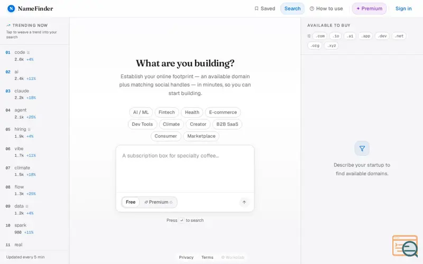Select the trending word ai

tap(16, 72)
